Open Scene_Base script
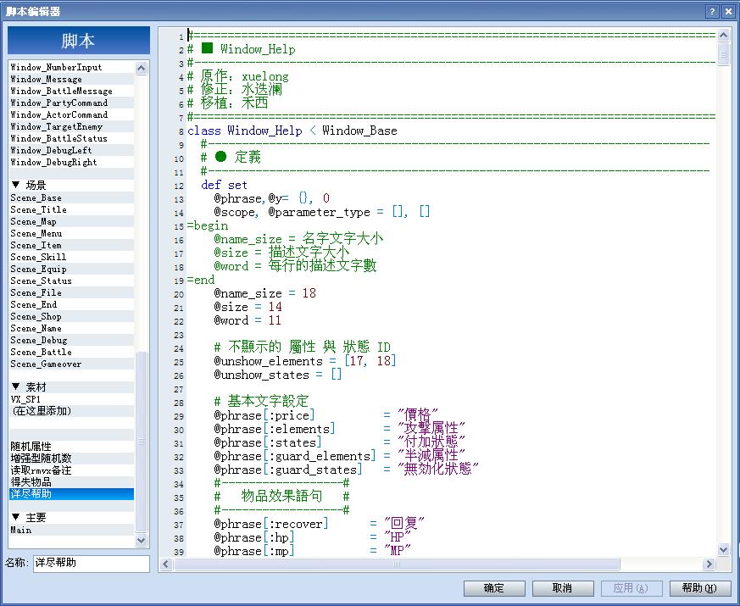Screen dimensions: 740x606 tap(71, 197)
